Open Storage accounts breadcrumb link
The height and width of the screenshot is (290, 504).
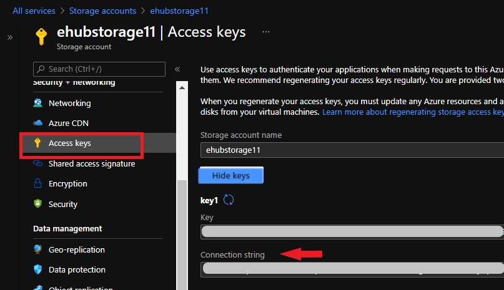coord(103,11)
